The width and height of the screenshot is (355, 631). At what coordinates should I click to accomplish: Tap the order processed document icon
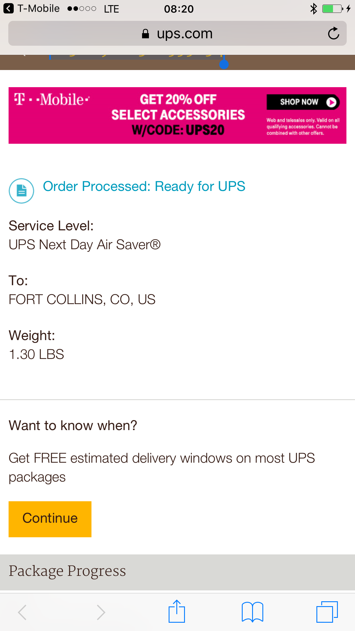point(21,191)
